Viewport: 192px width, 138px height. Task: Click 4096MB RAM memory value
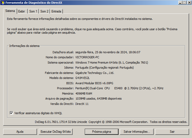[84, 94]
